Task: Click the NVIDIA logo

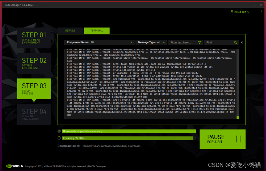Action: point(14,166)
